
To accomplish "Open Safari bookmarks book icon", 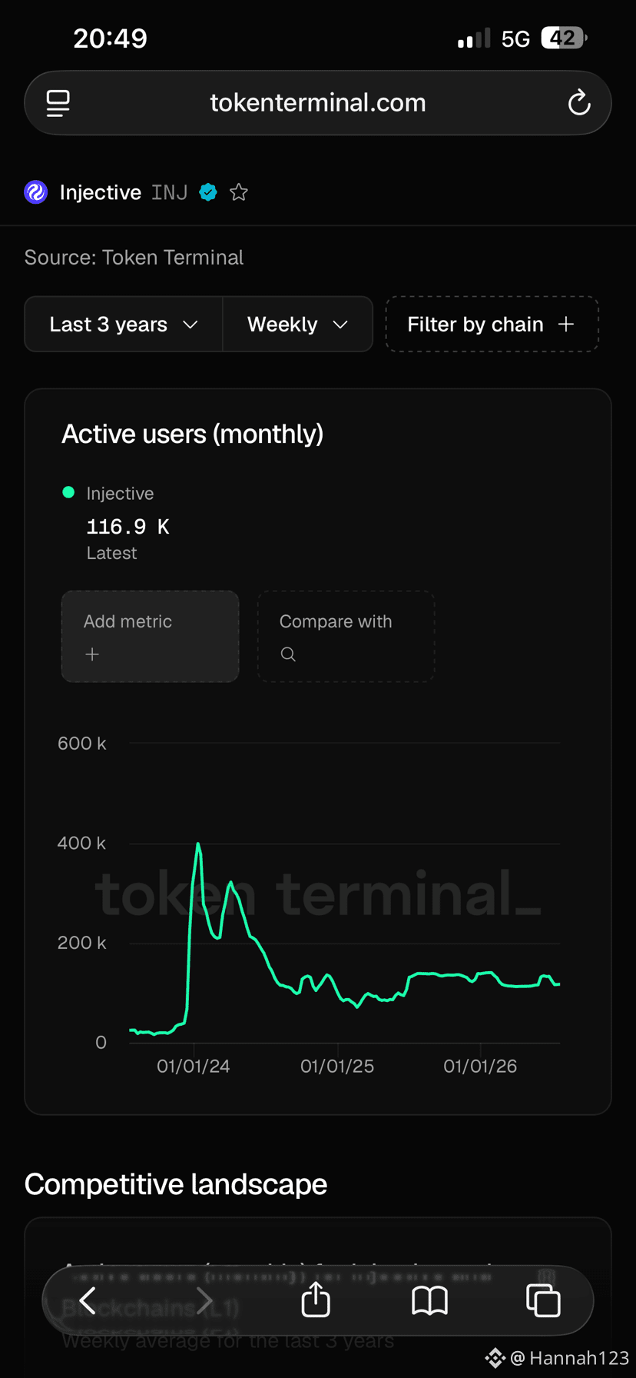I will pyautogui.click(x=429, y=1300).
